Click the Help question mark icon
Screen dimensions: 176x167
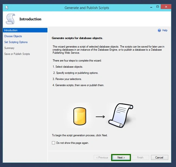pos(159,30)
